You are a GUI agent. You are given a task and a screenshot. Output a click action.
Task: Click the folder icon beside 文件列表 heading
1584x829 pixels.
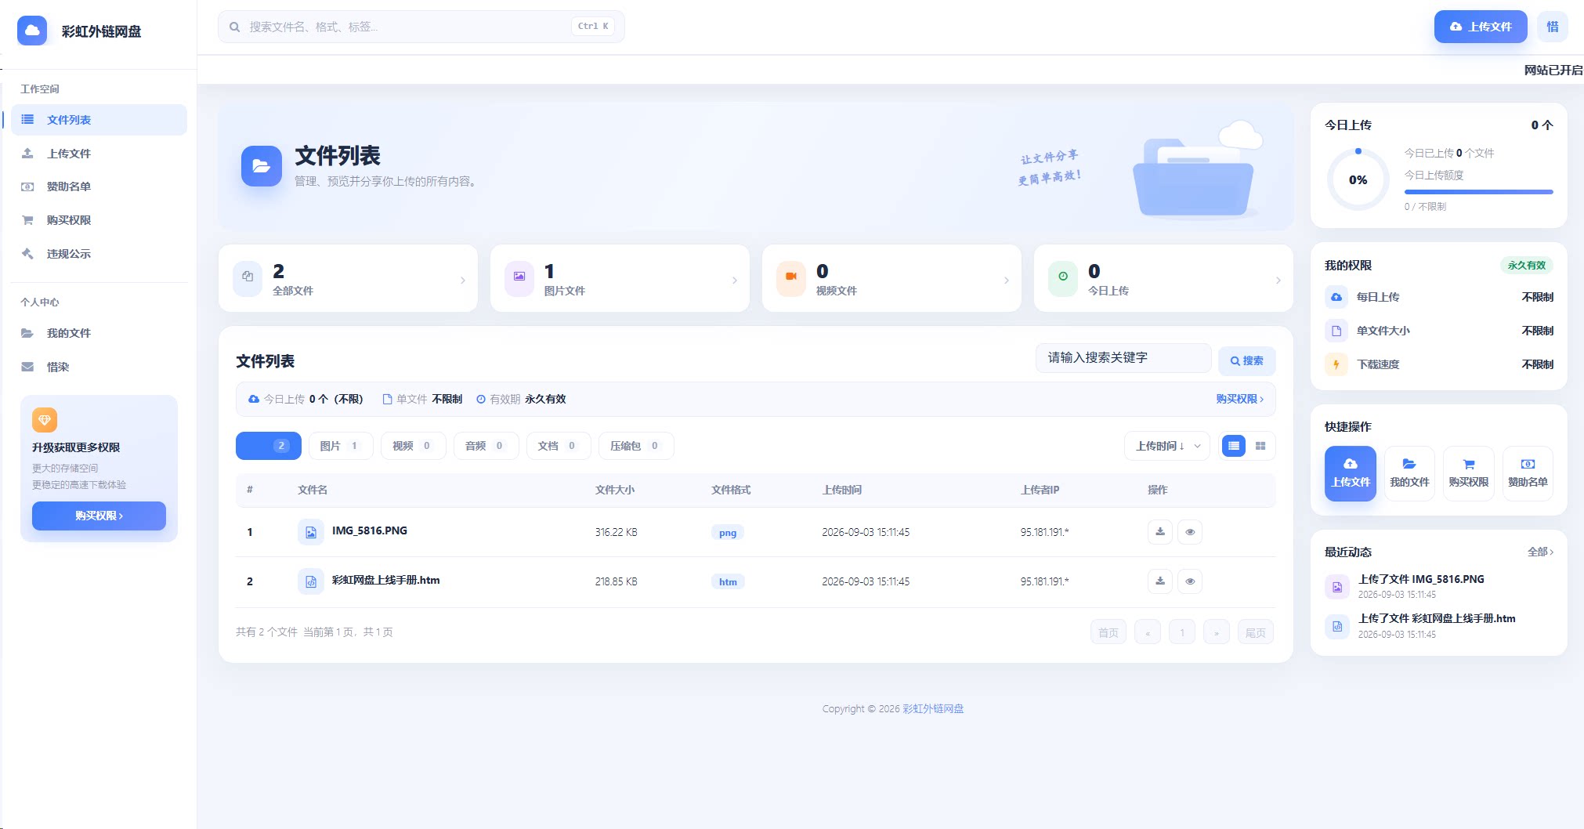pos(262,166)
